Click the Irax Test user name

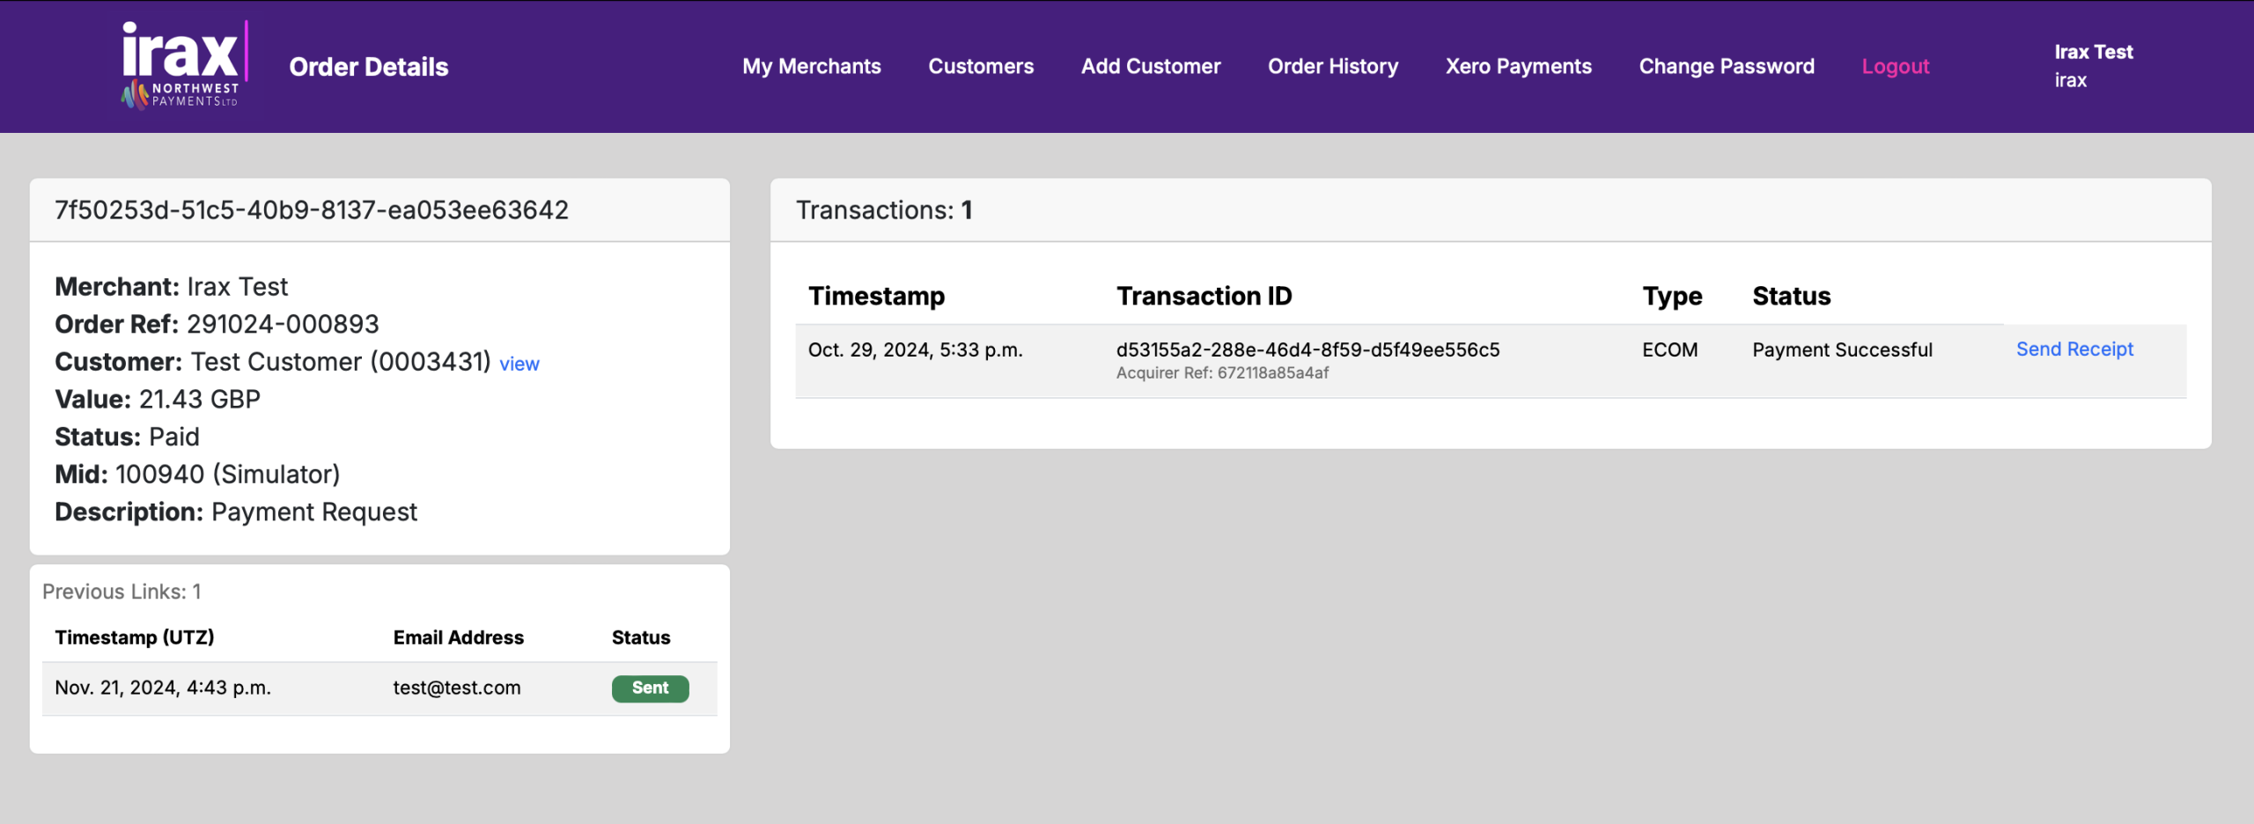(2093, 52)
